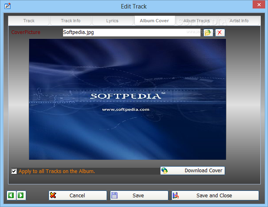The width and height of the screenshot is (268, 207).
Task: Open the Track Info tab
Action: [71, 21]
